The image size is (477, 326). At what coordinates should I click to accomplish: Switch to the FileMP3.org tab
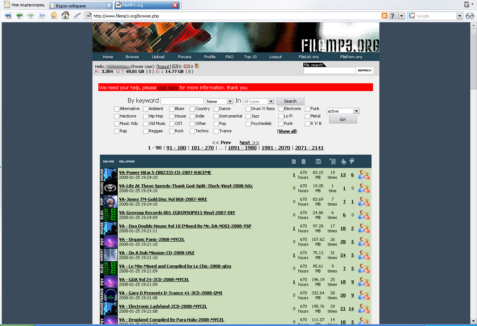(x=147, y=5)
